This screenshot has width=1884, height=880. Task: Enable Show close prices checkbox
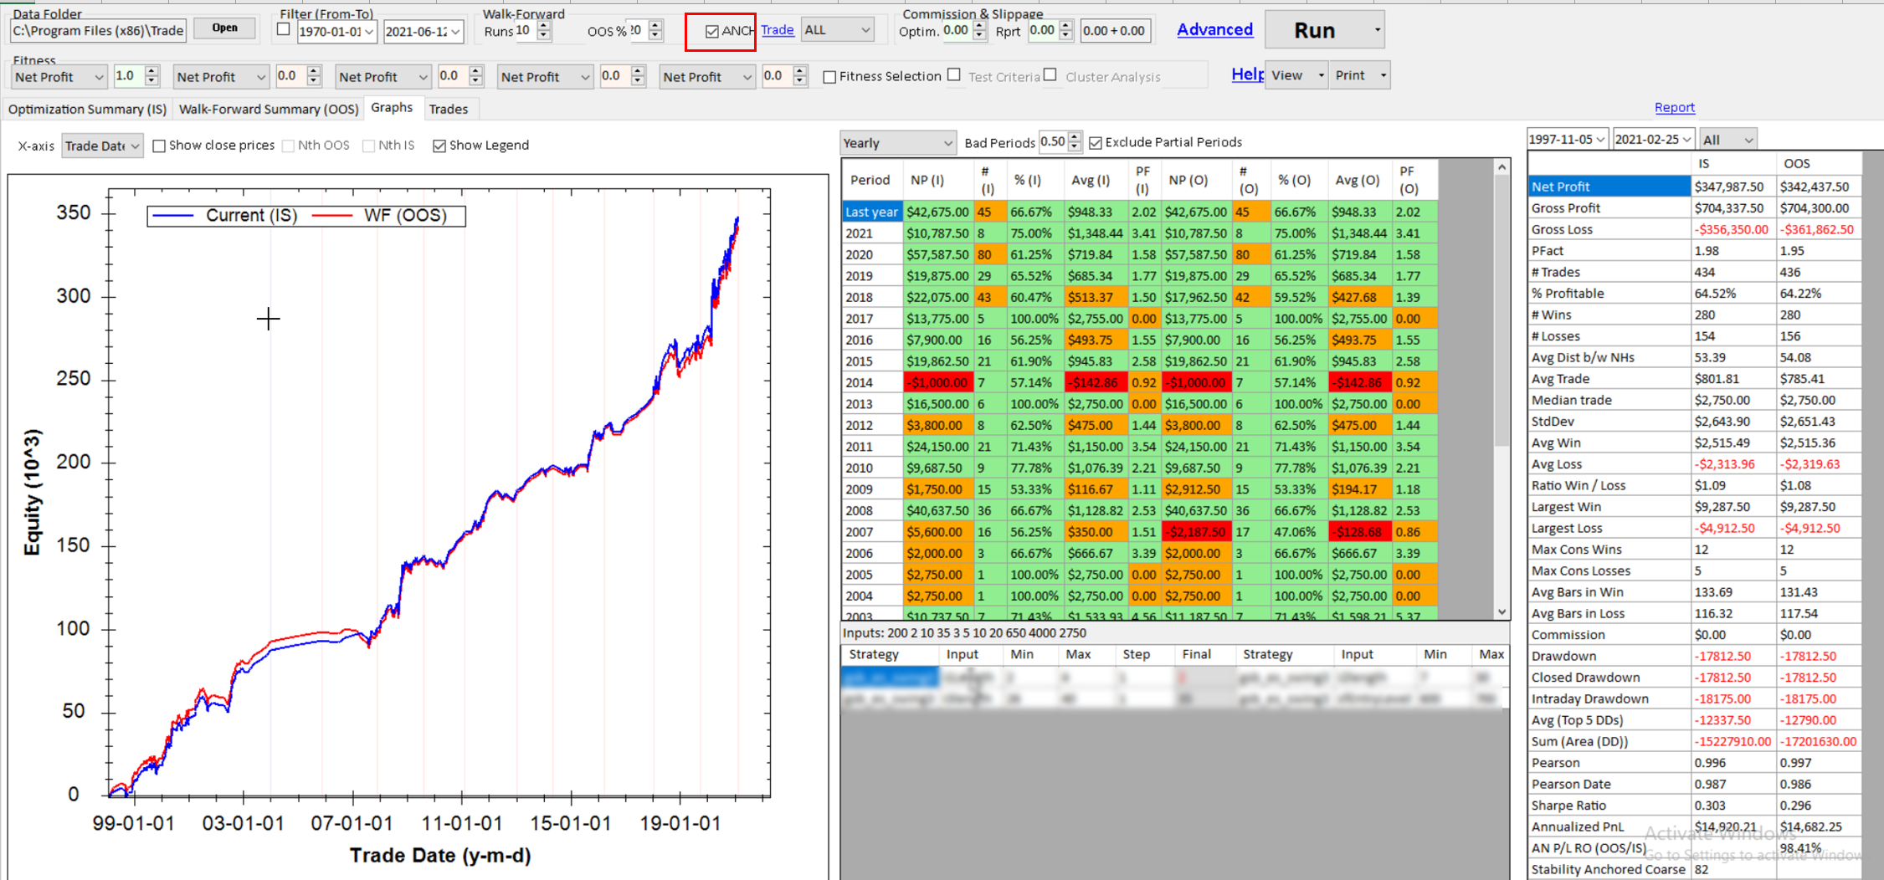pos(159,146)
